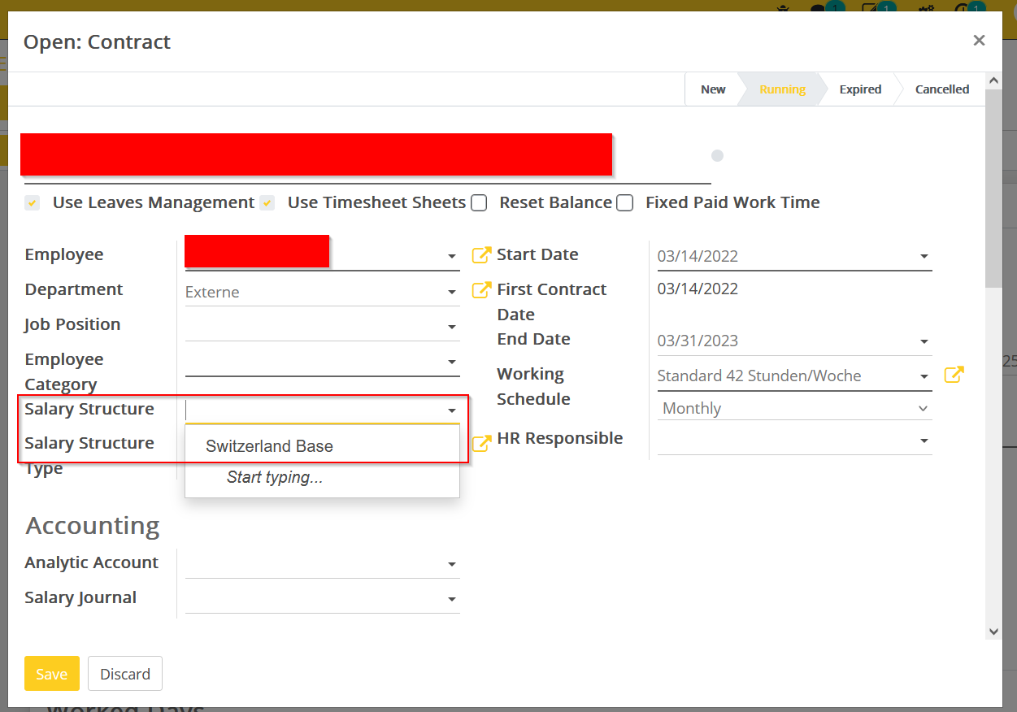Open the Salary Journal dropdown
Screen dimensions: 1017x712
coord(322,598)
